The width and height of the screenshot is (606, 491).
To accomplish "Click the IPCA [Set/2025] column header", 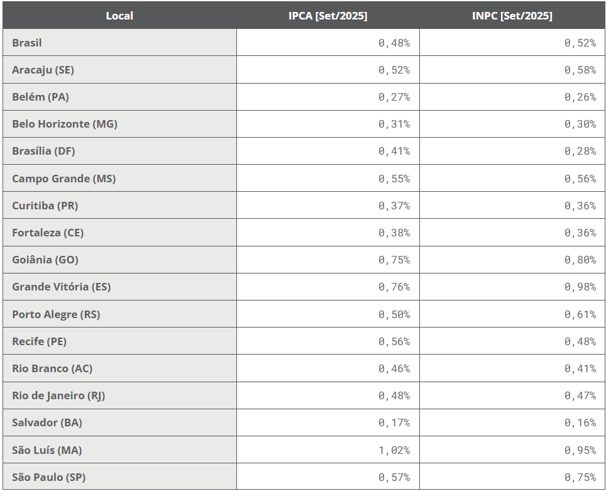I will click(x=328, y=16).
